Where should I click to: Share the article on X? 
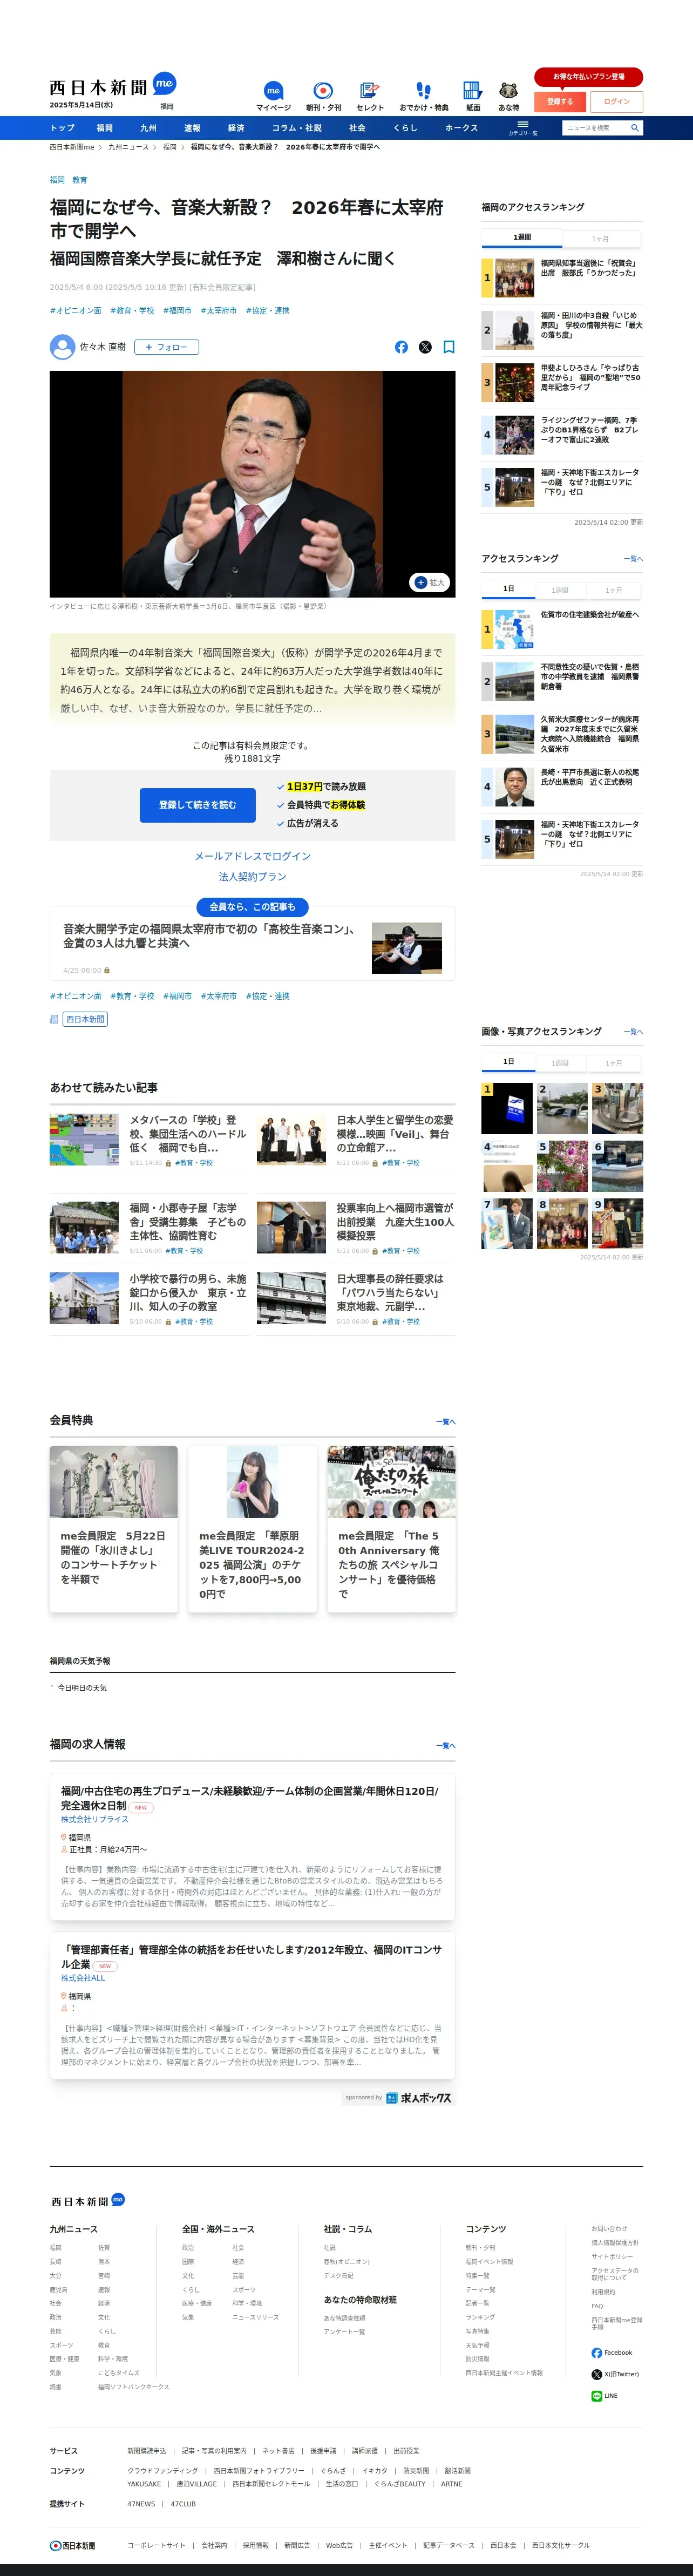click(425, 347)
